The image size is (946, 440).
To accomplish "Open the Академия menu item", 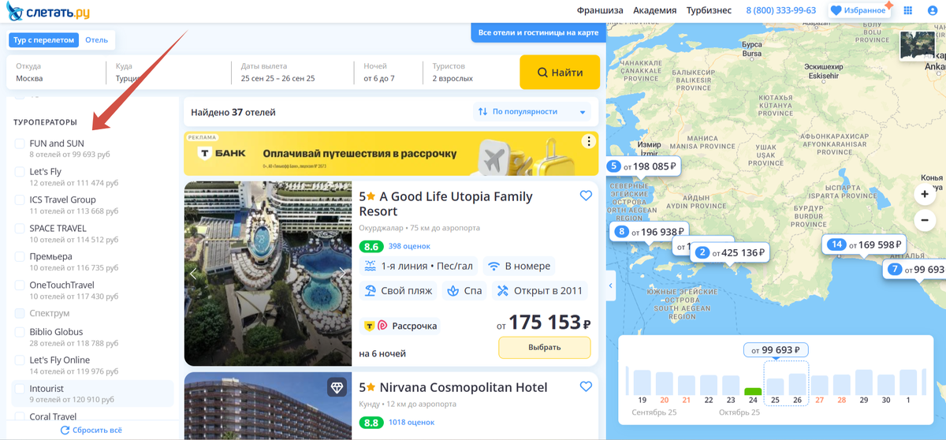I will tap(655, 10).
